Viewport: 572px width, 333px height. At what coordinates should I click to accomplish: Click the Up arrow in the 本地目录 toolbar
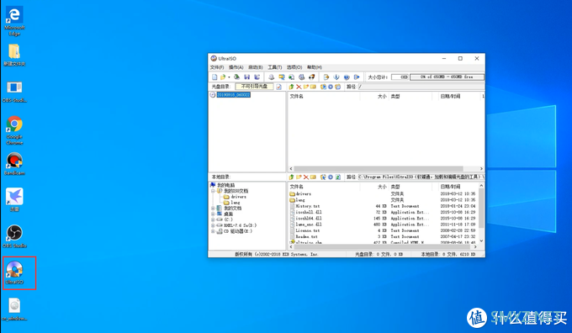291,177
